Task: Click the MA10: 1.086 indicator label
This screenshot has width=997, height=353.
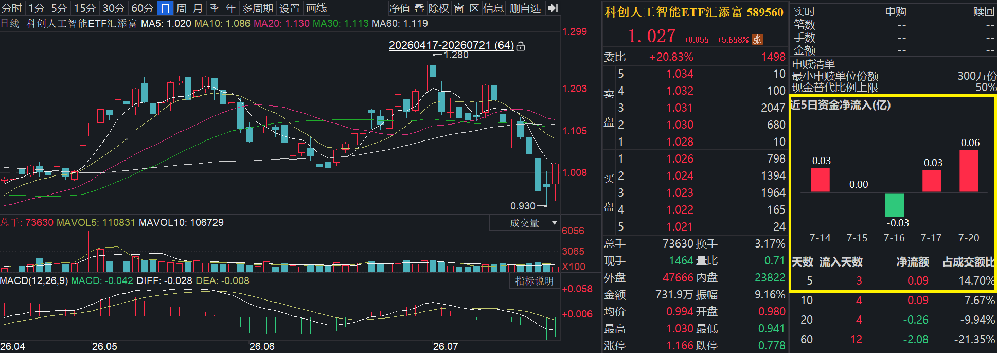Action: [x=222, y=23]
